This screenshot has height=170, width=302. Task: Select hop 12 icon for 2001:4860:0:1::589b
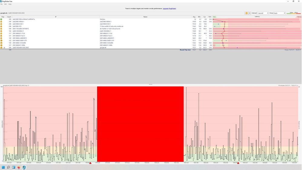click(x=1, y=45)
